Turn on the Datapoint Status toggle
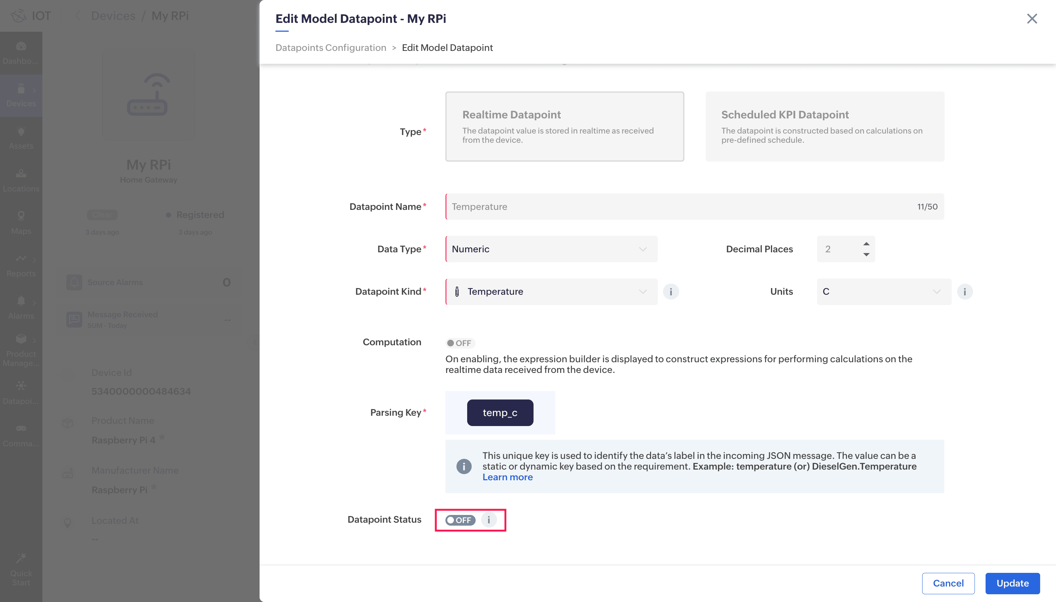Screen dimensions: 1056x602 460,520
